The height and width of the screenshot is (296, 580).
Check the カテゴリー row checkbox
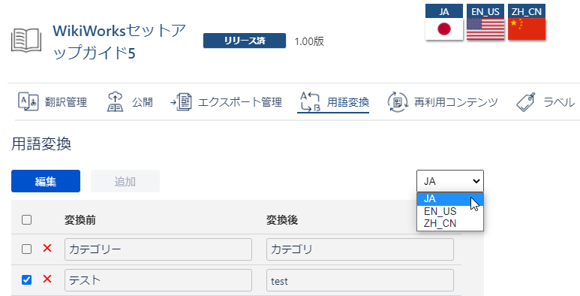click(26, 249)
